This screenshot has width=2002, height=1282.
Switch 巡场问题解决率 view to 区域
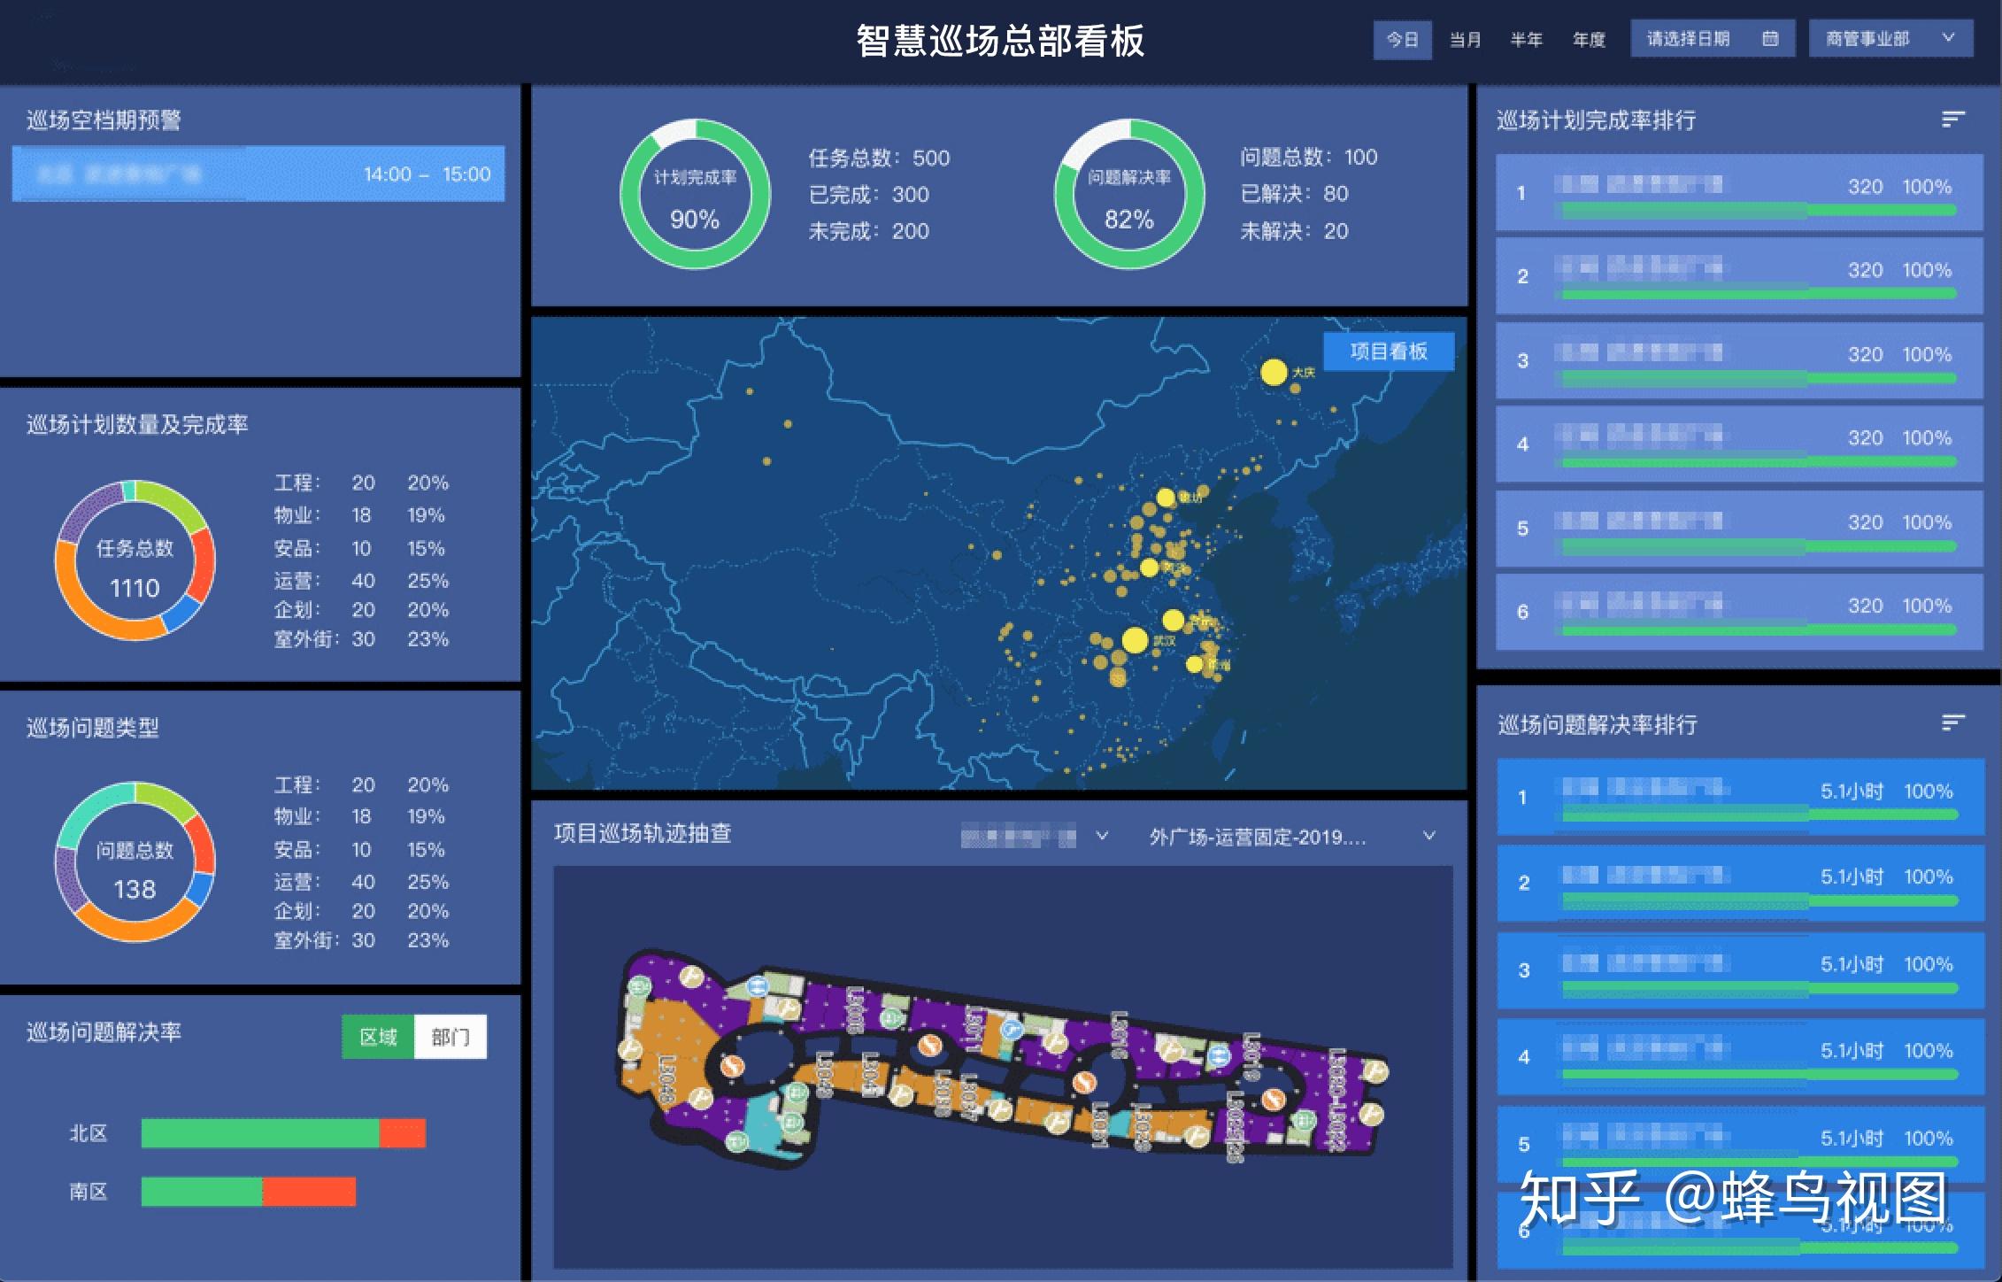point(379,1035)
